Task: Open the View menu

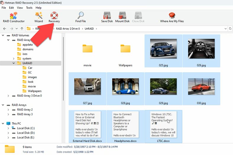Action: (20, 8)
